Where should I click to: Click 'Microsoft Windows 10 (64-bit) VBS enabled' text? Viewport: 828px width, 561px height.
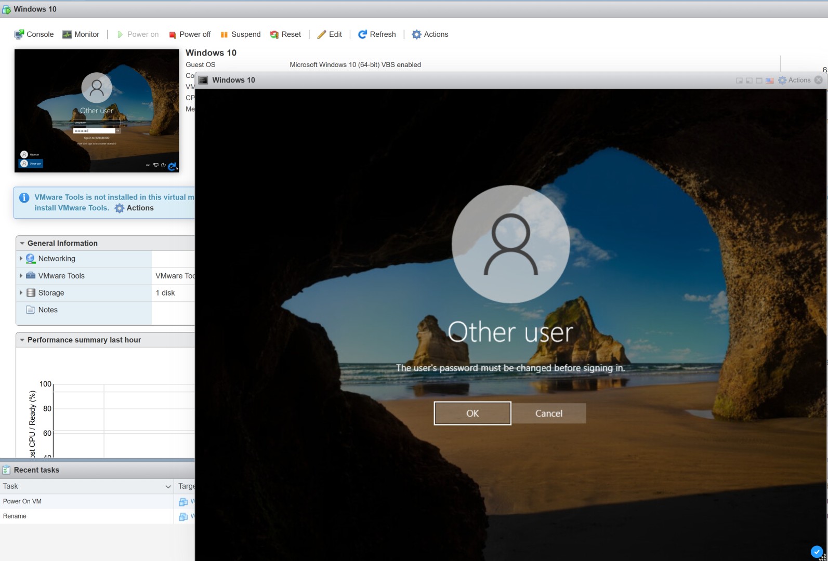pos(355,65)
